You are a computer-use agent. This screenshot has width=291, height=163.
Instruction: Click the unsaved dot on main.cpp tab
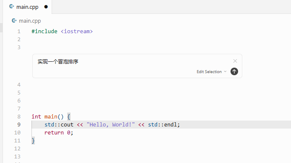click(46, 7)
